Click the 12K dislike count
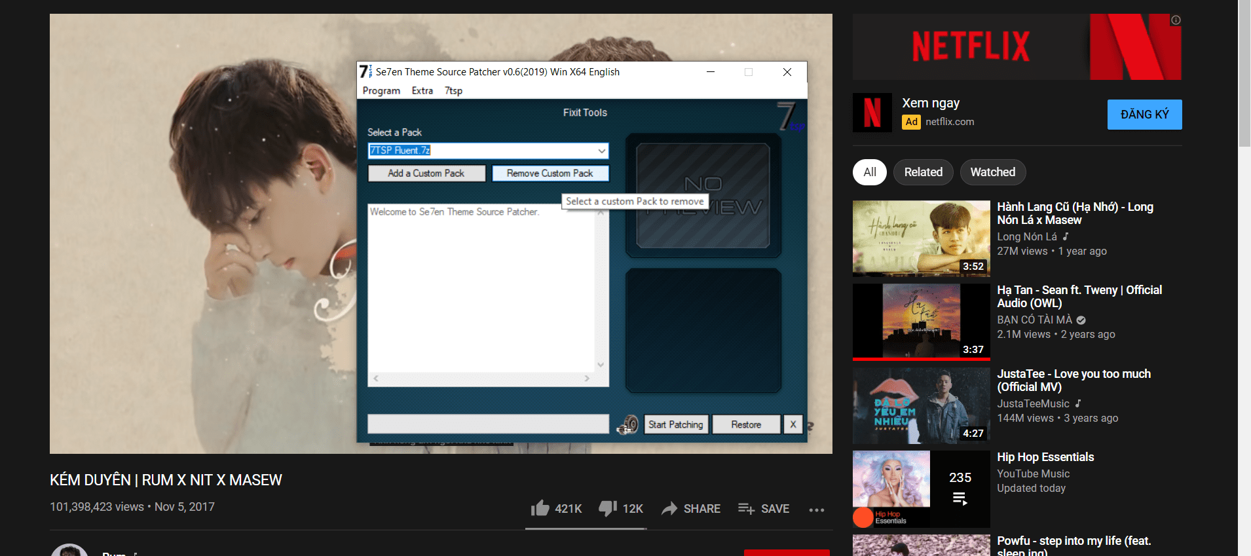1251x556 pixels. 633,509
